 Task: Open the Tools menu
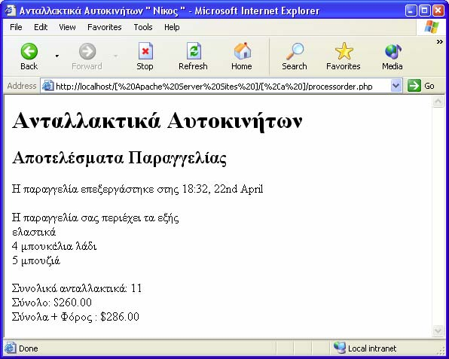[x=143, y=27]
